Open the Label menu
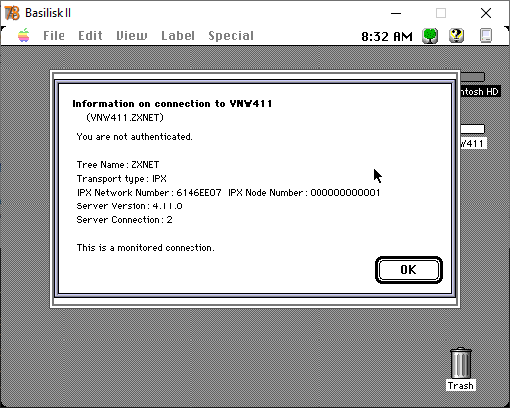This screenshot has width=510, height=408. click(178, 36)
